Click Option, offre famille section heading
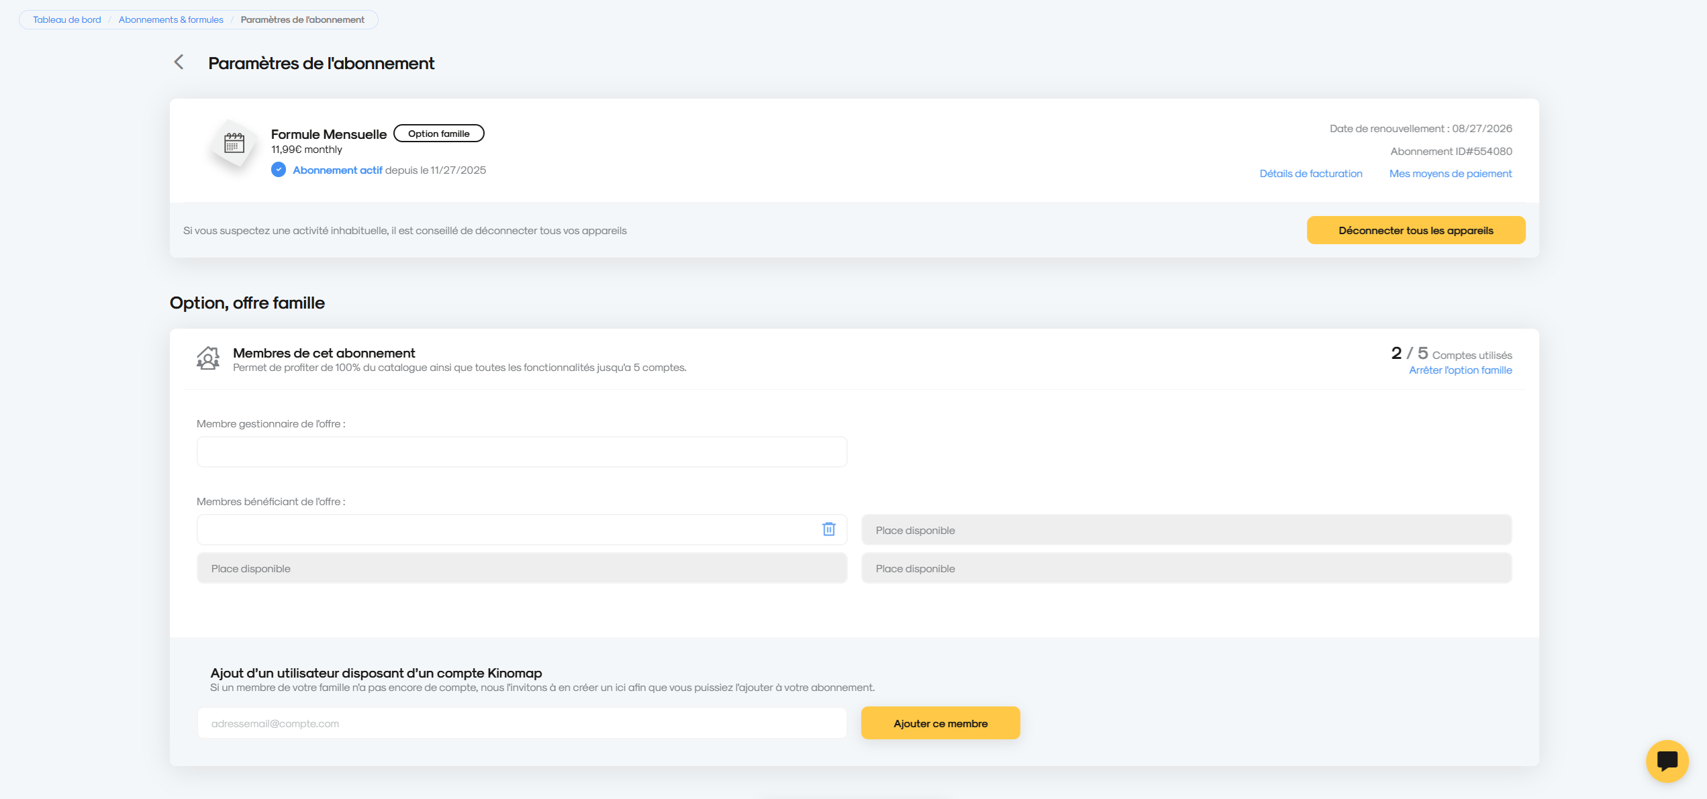Screen dimensions: 1707x799 tap(247, 303)
